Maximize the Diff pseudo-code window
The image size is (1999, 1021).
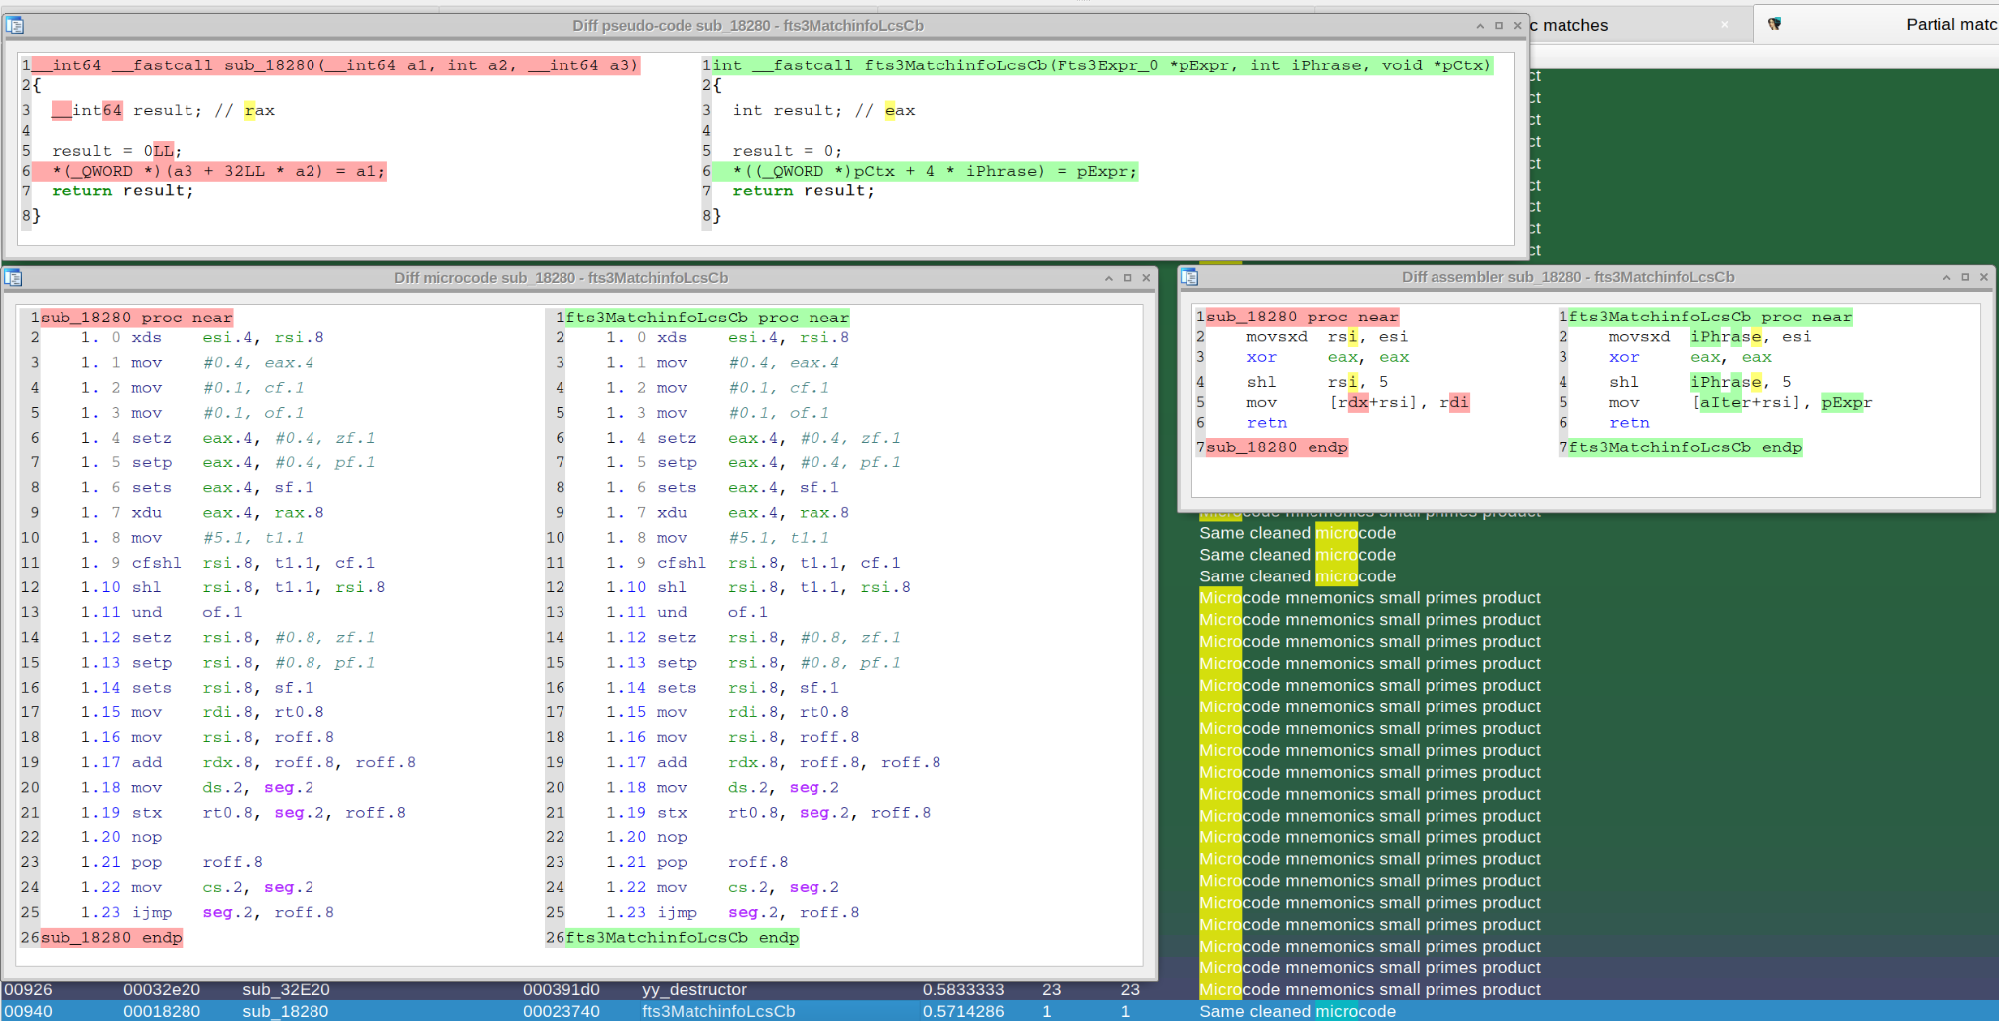coord(1499,26)
